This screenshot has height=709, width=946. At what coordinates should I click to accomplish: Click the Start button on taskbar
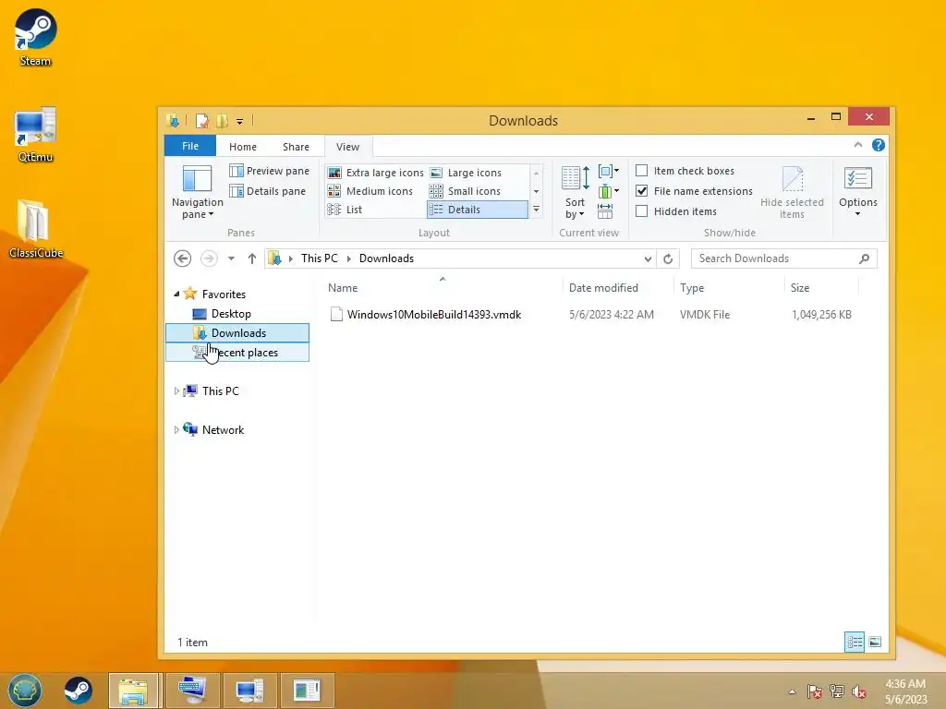click(x=24, y=691)
